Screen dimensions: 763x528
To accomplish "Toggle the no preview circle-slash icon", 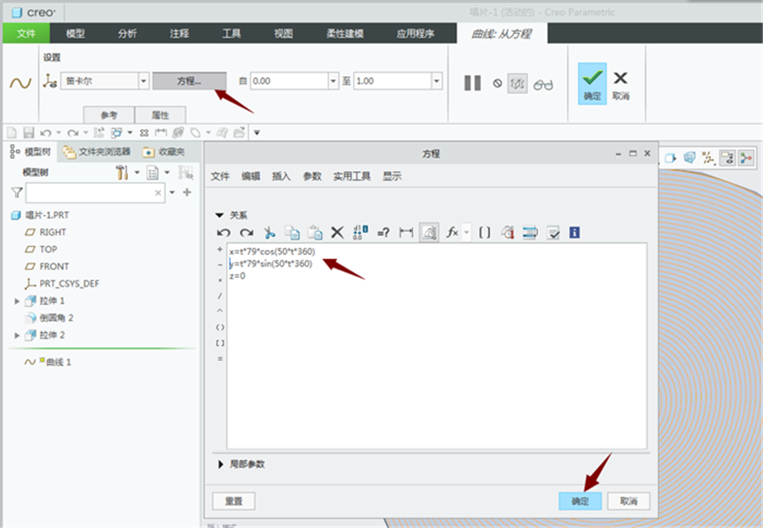I will [x=498, y=83].
